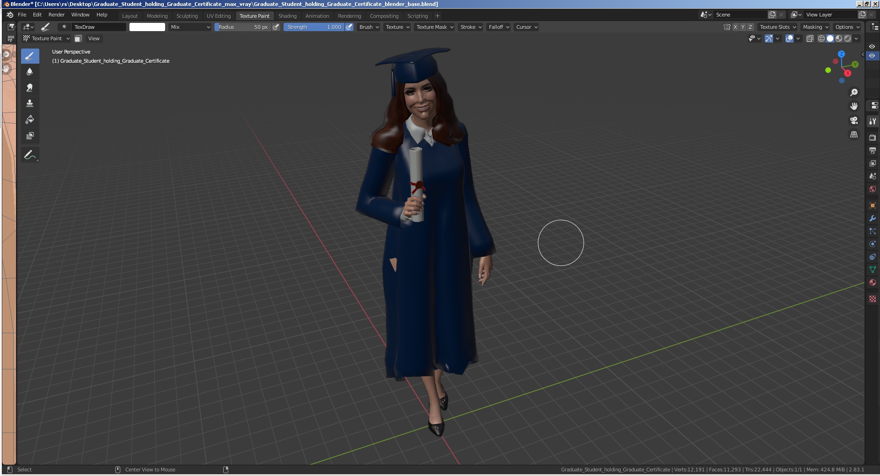Switch to the Shading workspace tab
The height and width of the screenshot is (476, 880).
(x=287, y=16)
